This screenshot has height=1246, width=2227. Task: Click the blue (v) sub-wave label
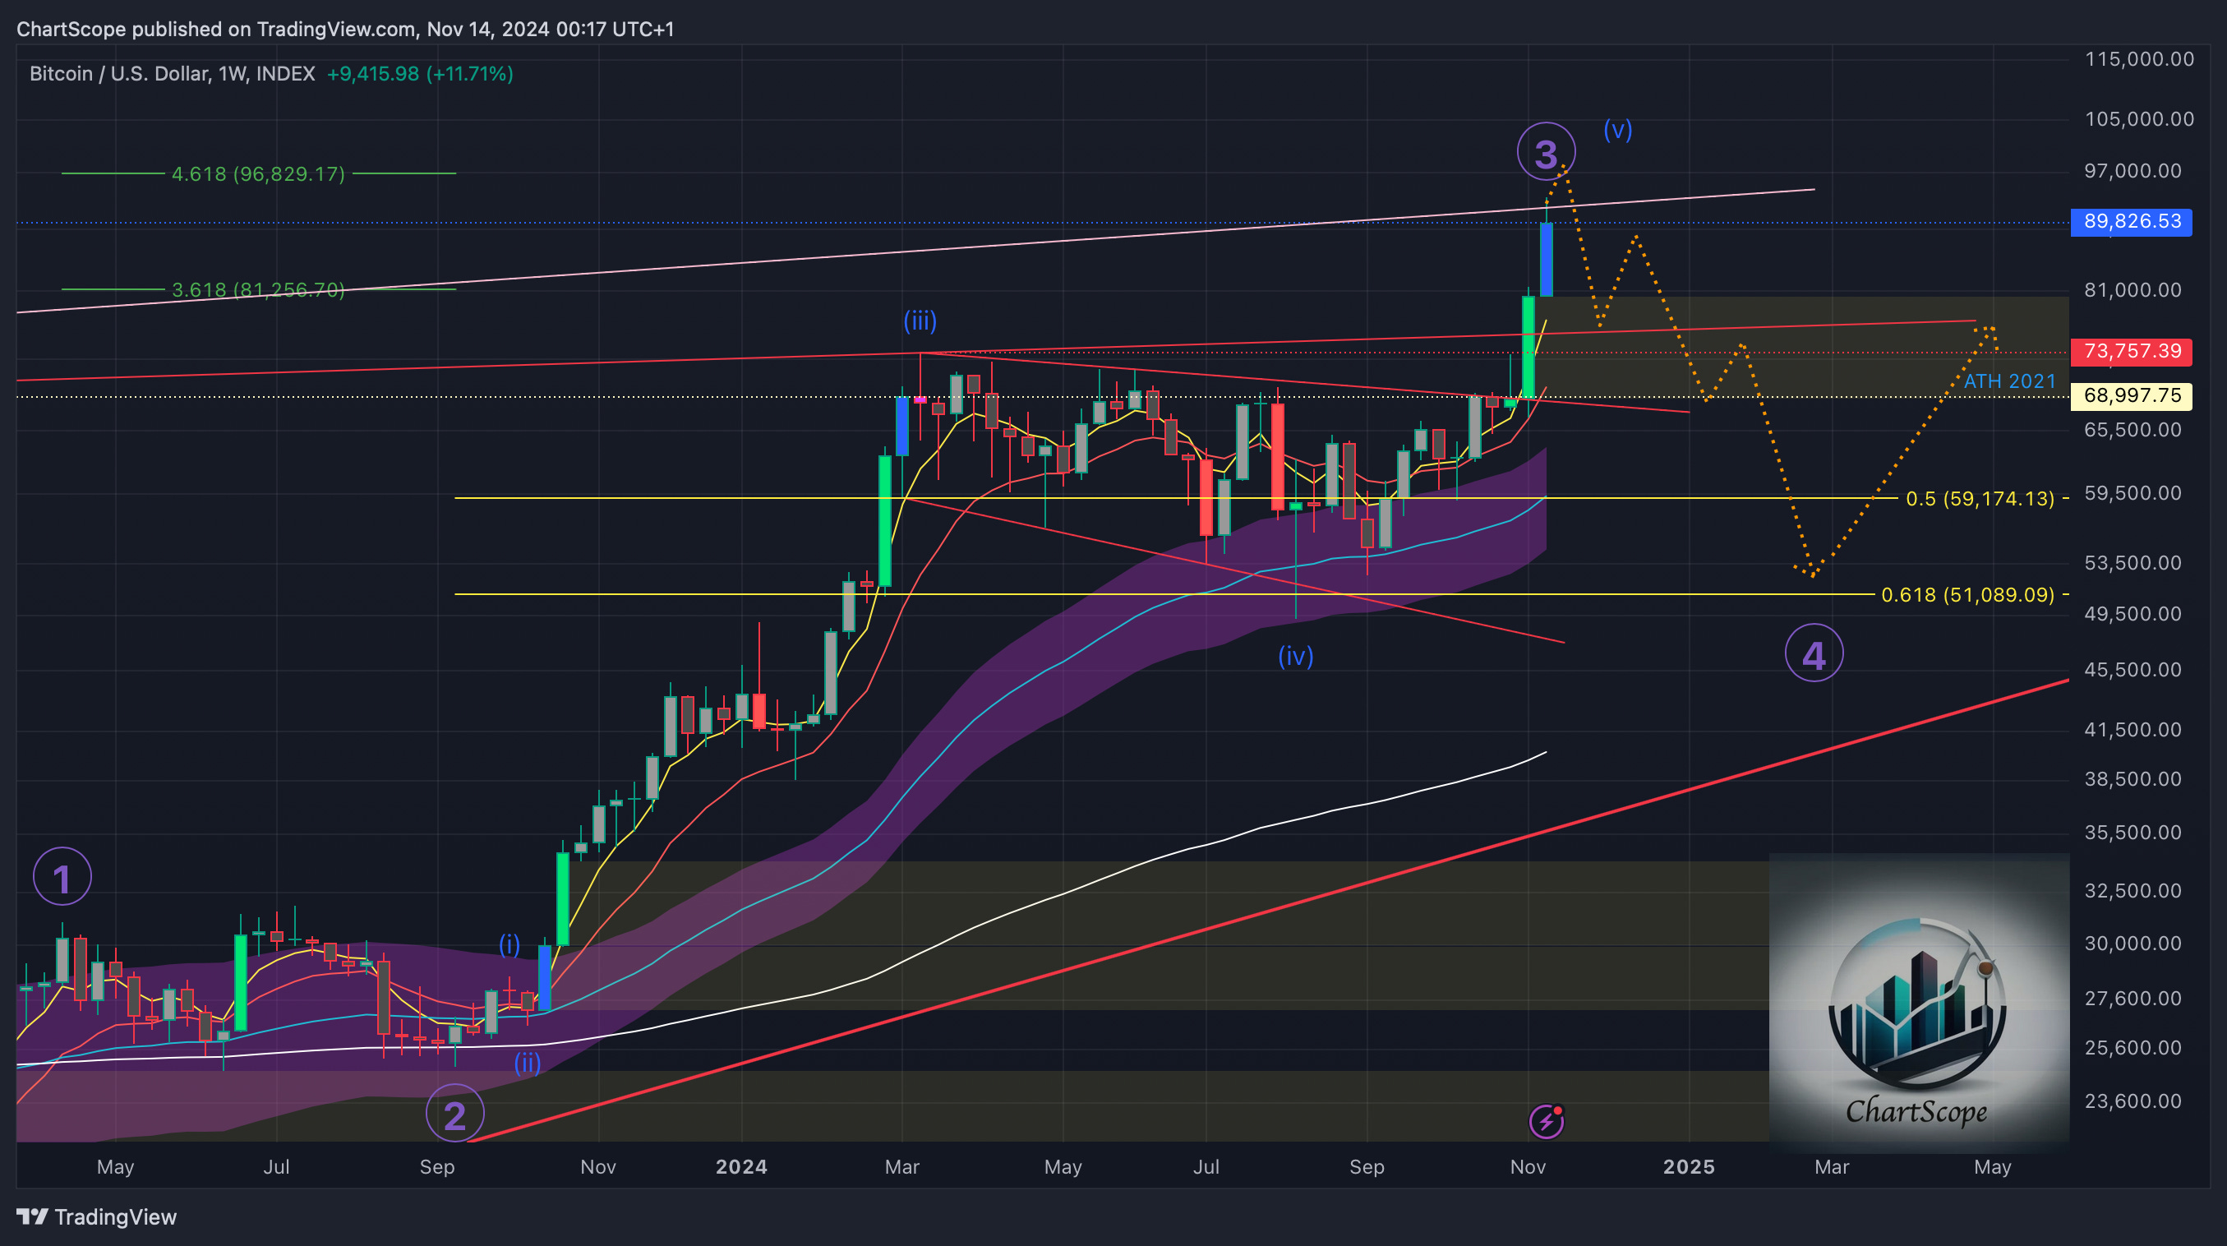tap(1617, 130)
